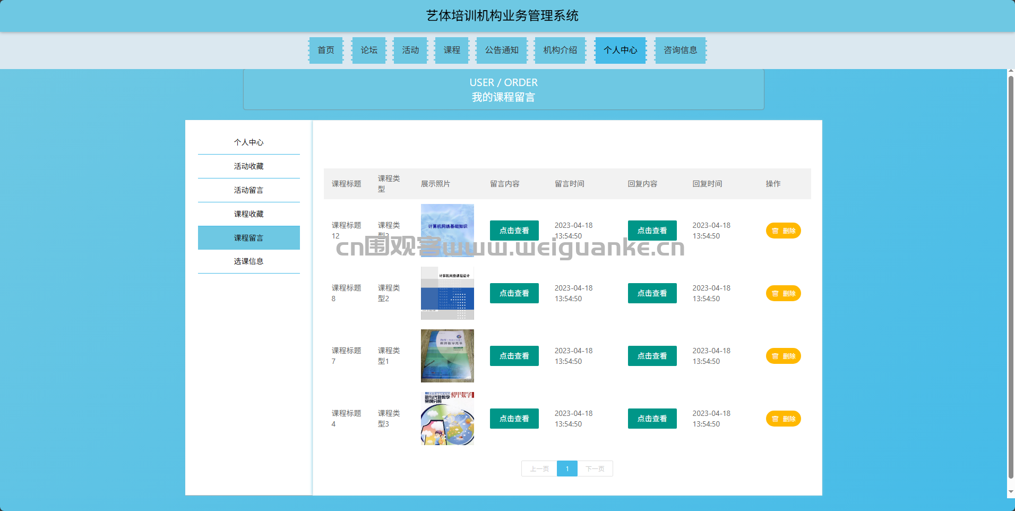The width and height of the screenshot is (1015, 511).
Task: Switch to the 课程 navigation tab
Action: pos(452,50)
